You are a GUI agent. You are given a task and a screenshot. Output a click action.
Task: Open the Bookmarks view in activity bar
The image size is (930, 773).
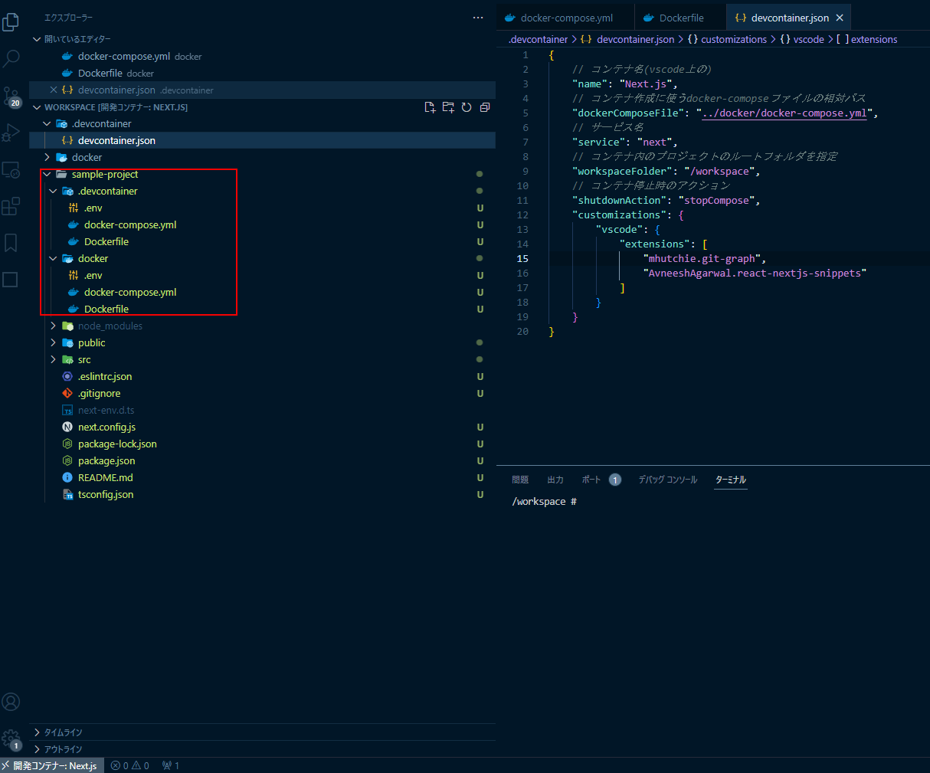click(x=11, y=243)
